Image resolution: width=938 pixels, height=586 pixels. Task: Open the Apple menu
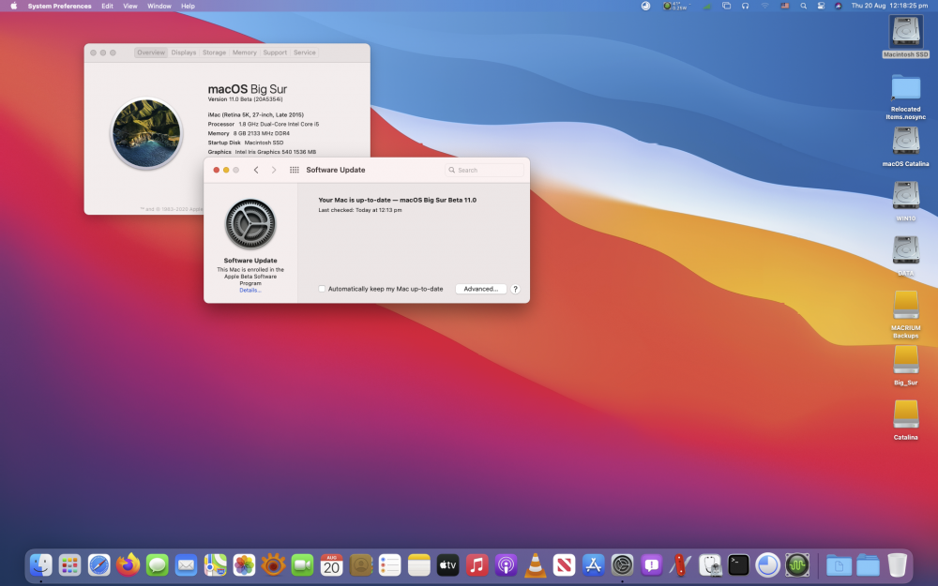[x=13, y=6]
